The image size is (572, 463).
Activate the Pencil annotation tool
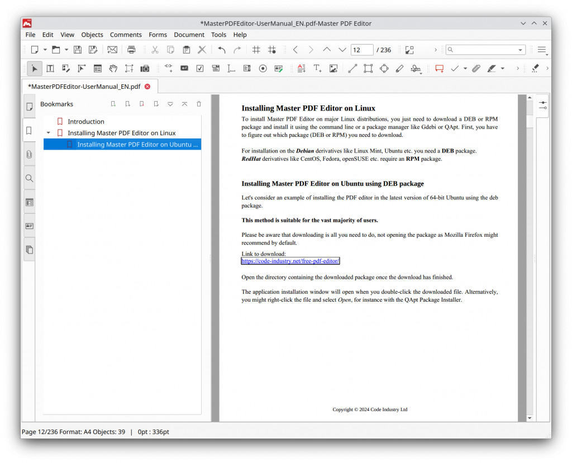point(399,68)
